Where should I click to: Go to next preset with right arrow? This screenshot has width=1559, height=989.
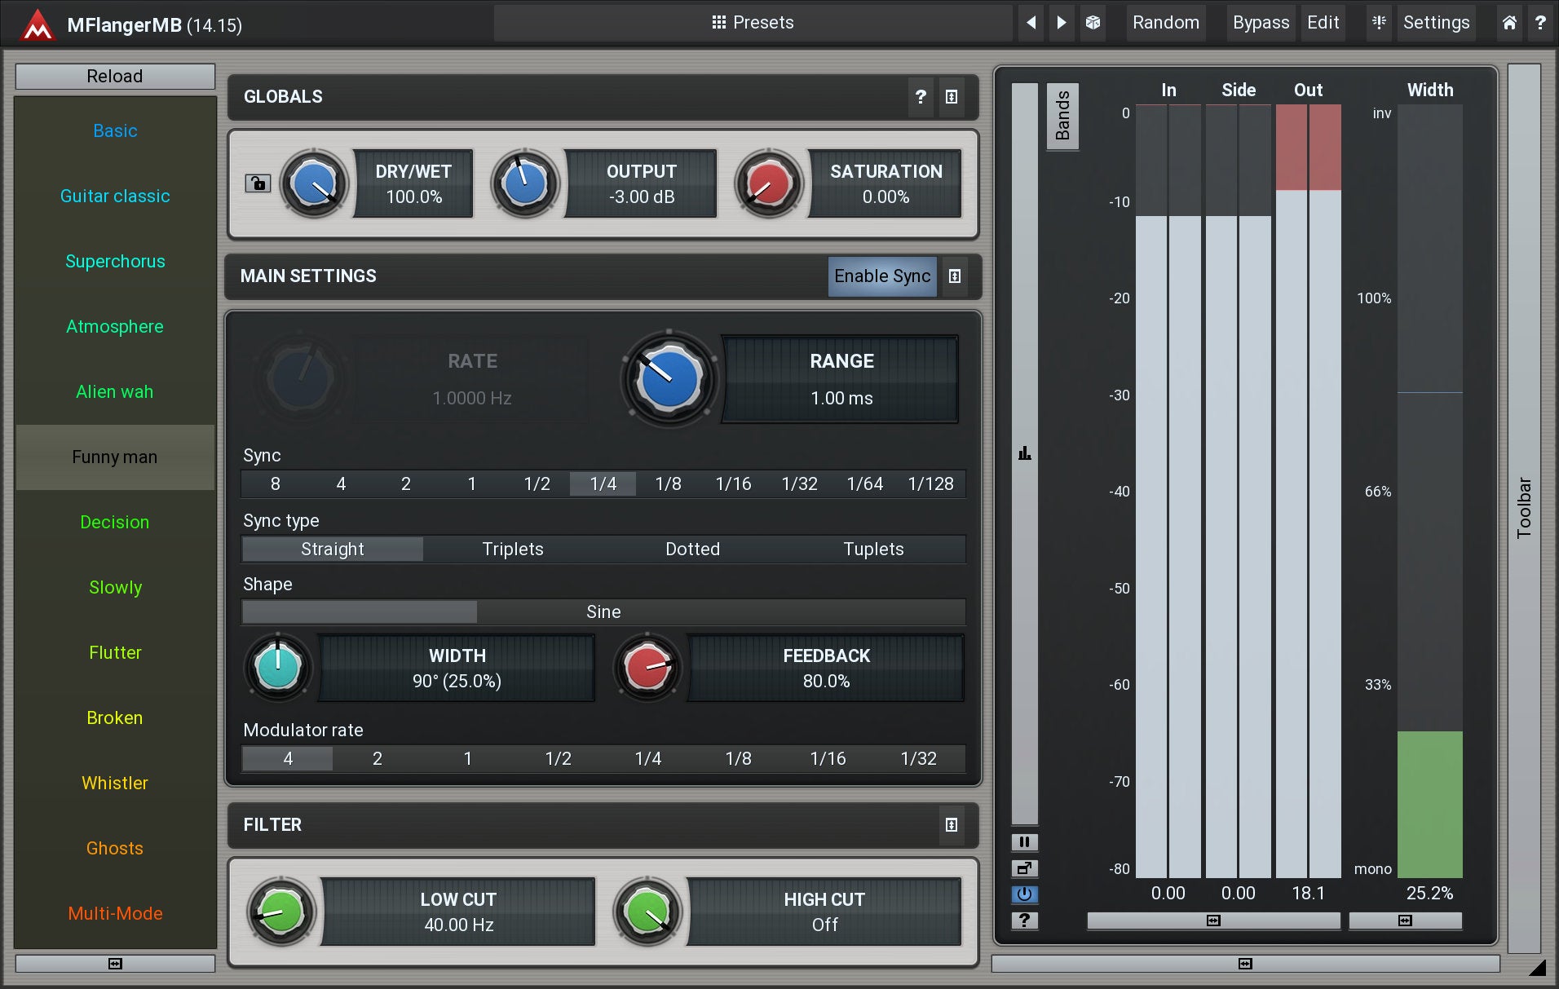(1061, 23)
